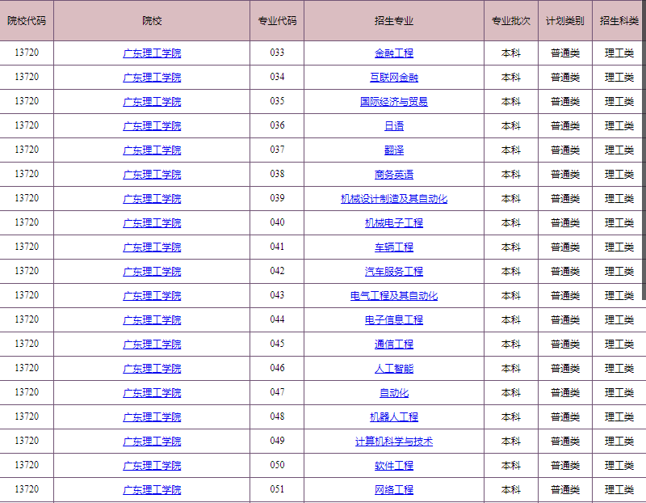
Task: Open the 商务英语 major link
Action: [x=394, y=175]
